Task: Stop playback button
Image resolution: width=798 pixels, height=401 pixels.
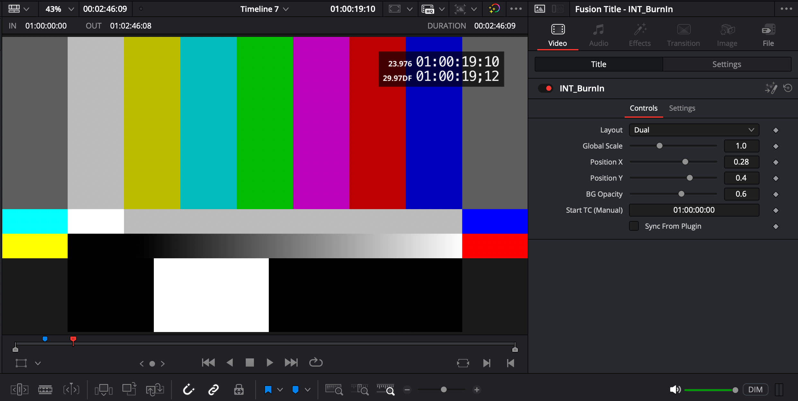Action: (x=250, y=363)
